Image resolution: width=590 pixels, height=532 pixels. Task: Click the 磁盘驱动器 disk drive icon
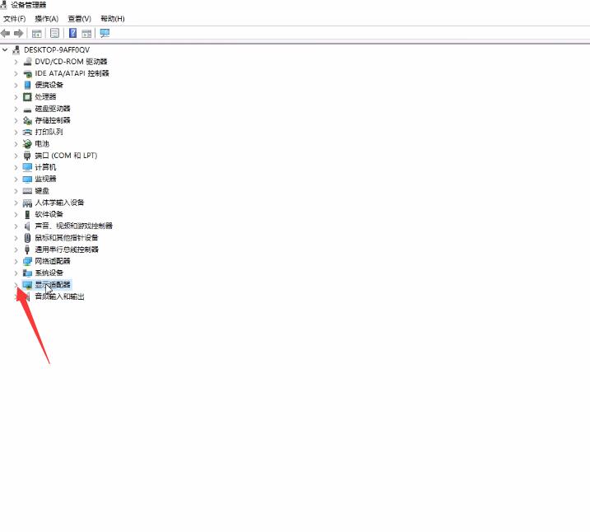(x=27, y=110)
